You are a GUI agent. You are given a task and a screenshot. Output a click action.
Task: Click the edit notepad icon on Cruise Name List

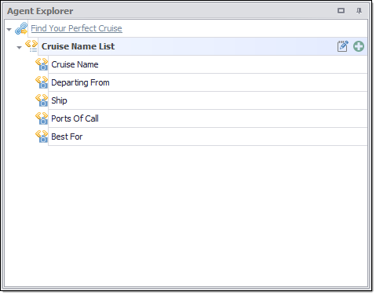[342, 46]
